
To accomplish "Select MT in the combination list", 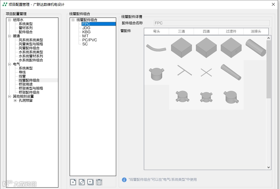I will pos(85,36).
